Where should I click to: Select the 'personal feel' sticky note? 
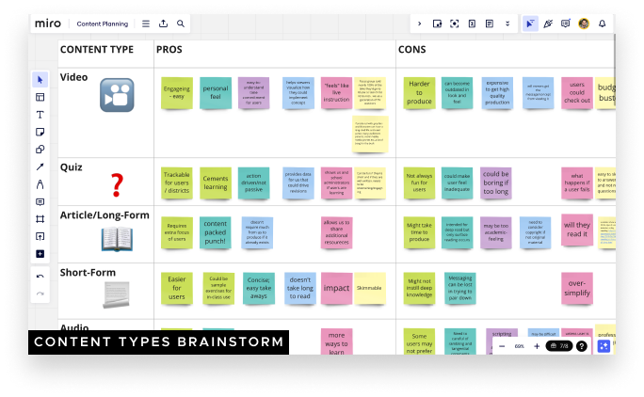(216, 93)
